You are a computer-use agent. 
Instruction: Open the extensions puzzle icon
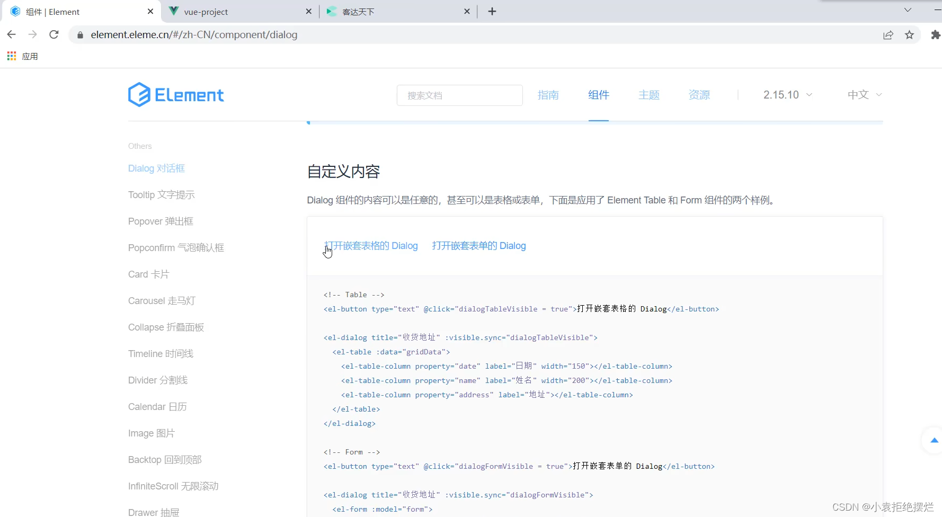click(936, 35)
